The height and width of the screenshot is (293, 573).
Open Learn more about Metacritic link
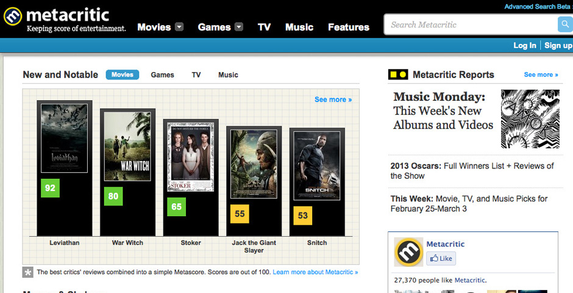click(x=315, y=272)
